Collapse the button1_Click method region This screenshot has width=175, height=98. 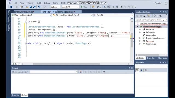coord(26,43)
